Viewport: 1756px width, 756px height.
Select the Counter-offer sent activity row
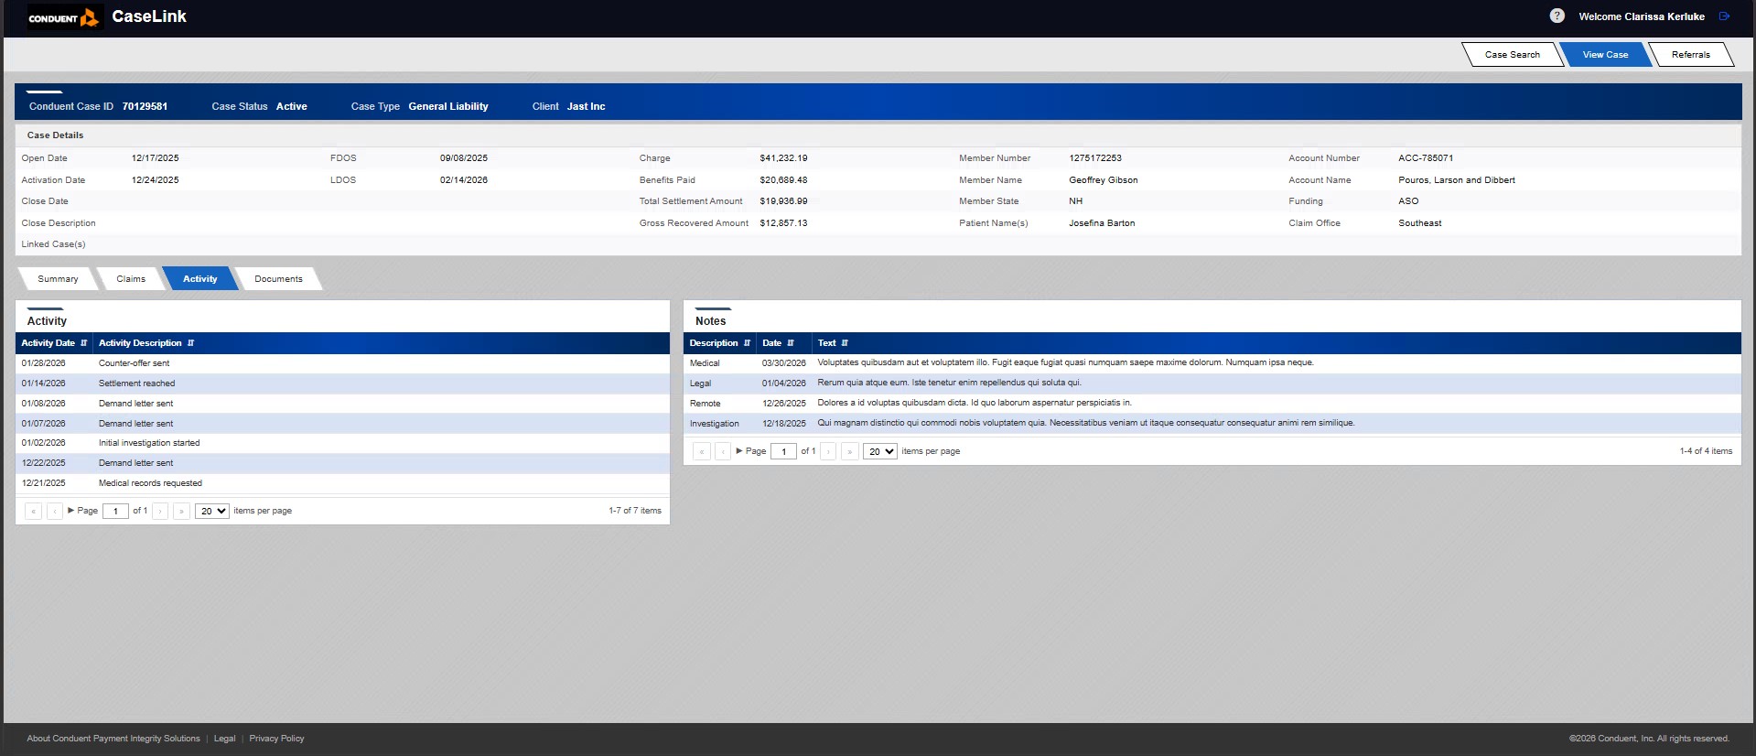point(343,363)
